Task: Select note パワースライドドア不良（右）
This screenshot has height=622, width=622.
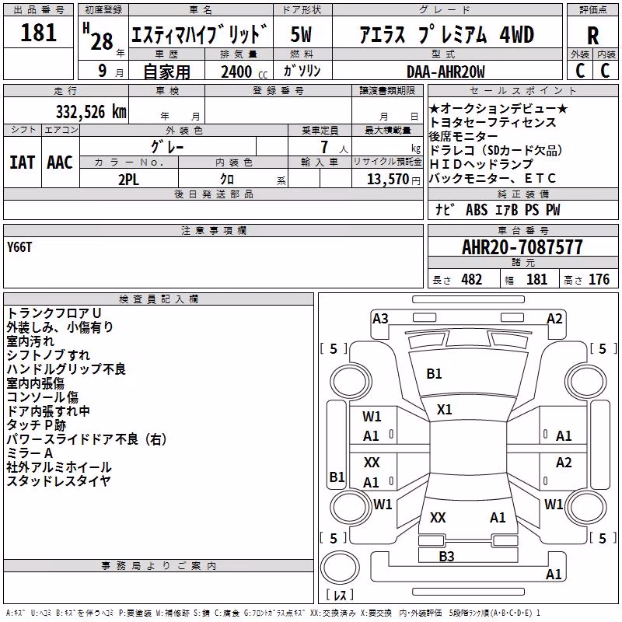Action: [86, 439]
